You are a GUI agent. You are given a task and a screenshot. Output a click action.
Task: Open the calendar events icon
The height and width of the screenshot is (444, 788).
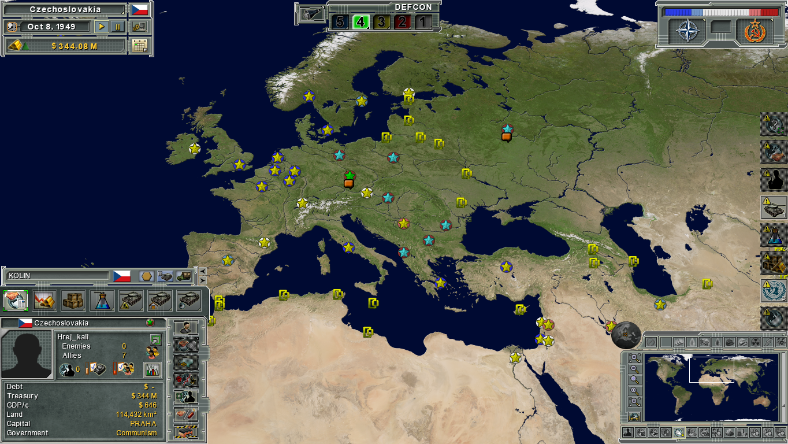[x=139, y=46]
